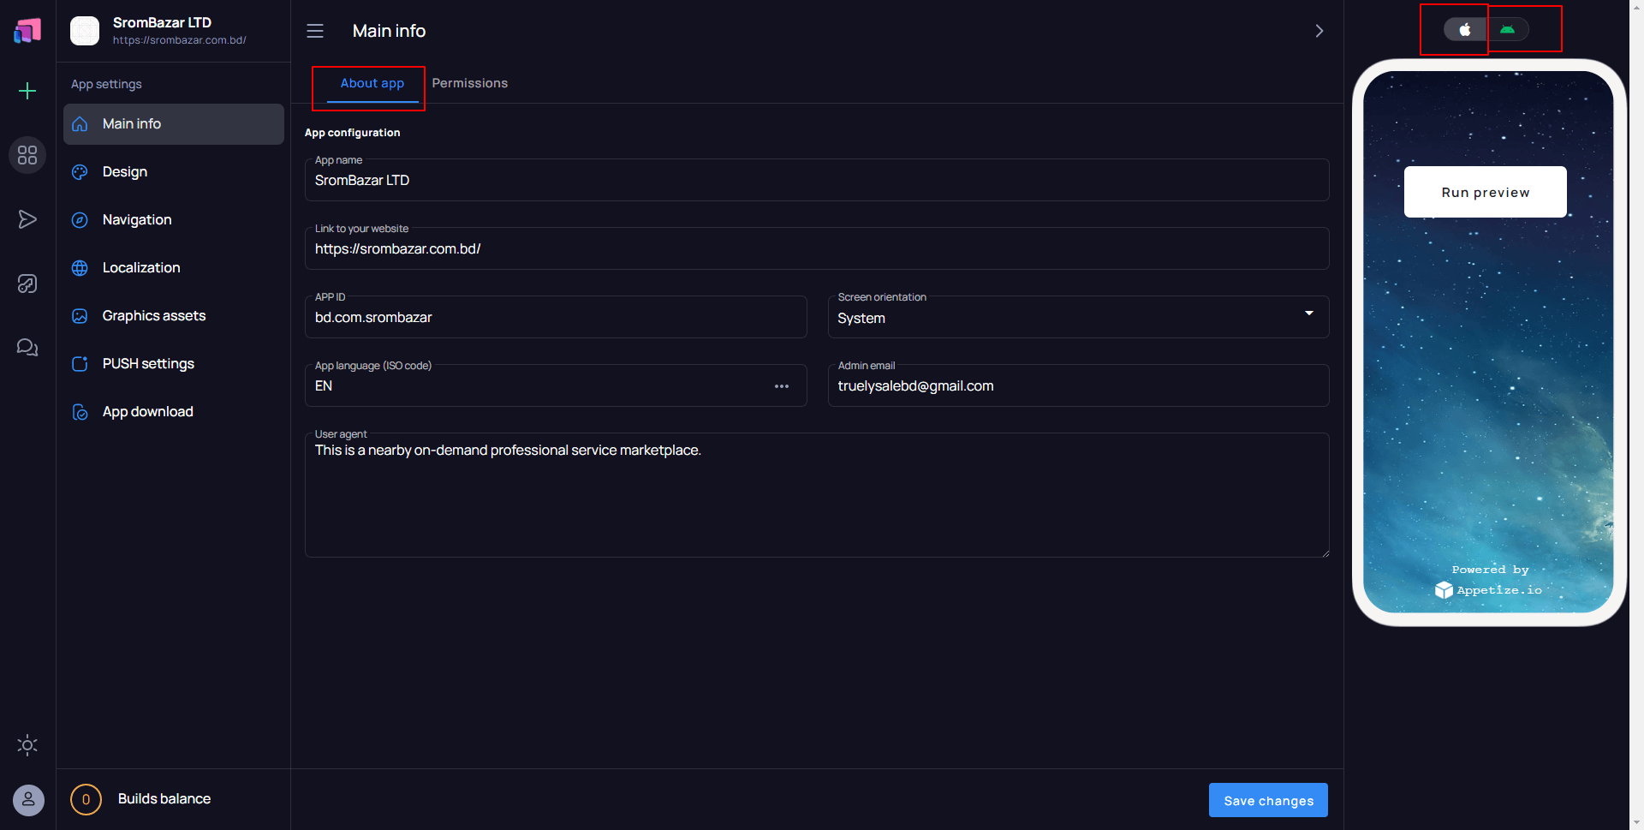Open apps grid in left sidebar

(27, 155)
